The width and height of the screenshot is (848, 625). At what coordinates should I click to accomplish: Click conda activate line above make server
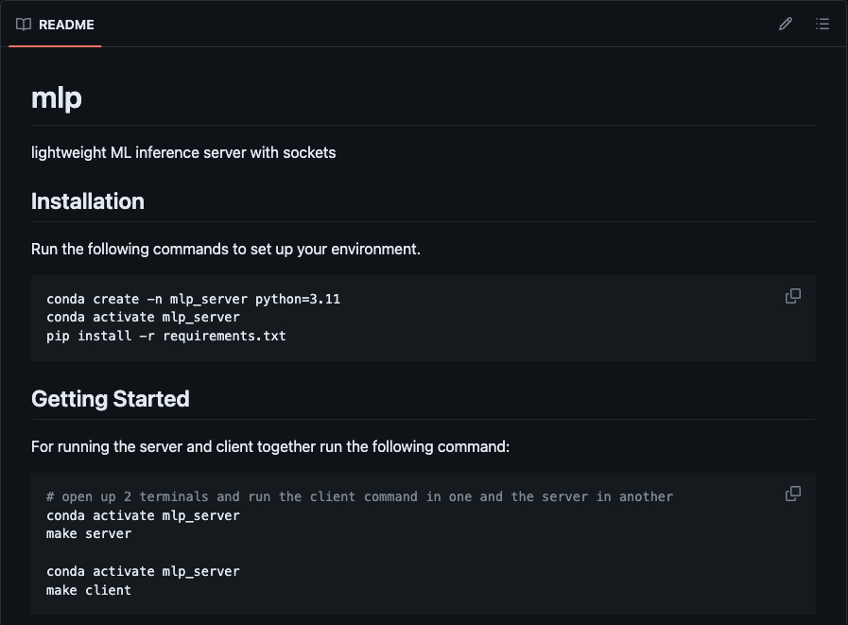click(x=143, y=515)
